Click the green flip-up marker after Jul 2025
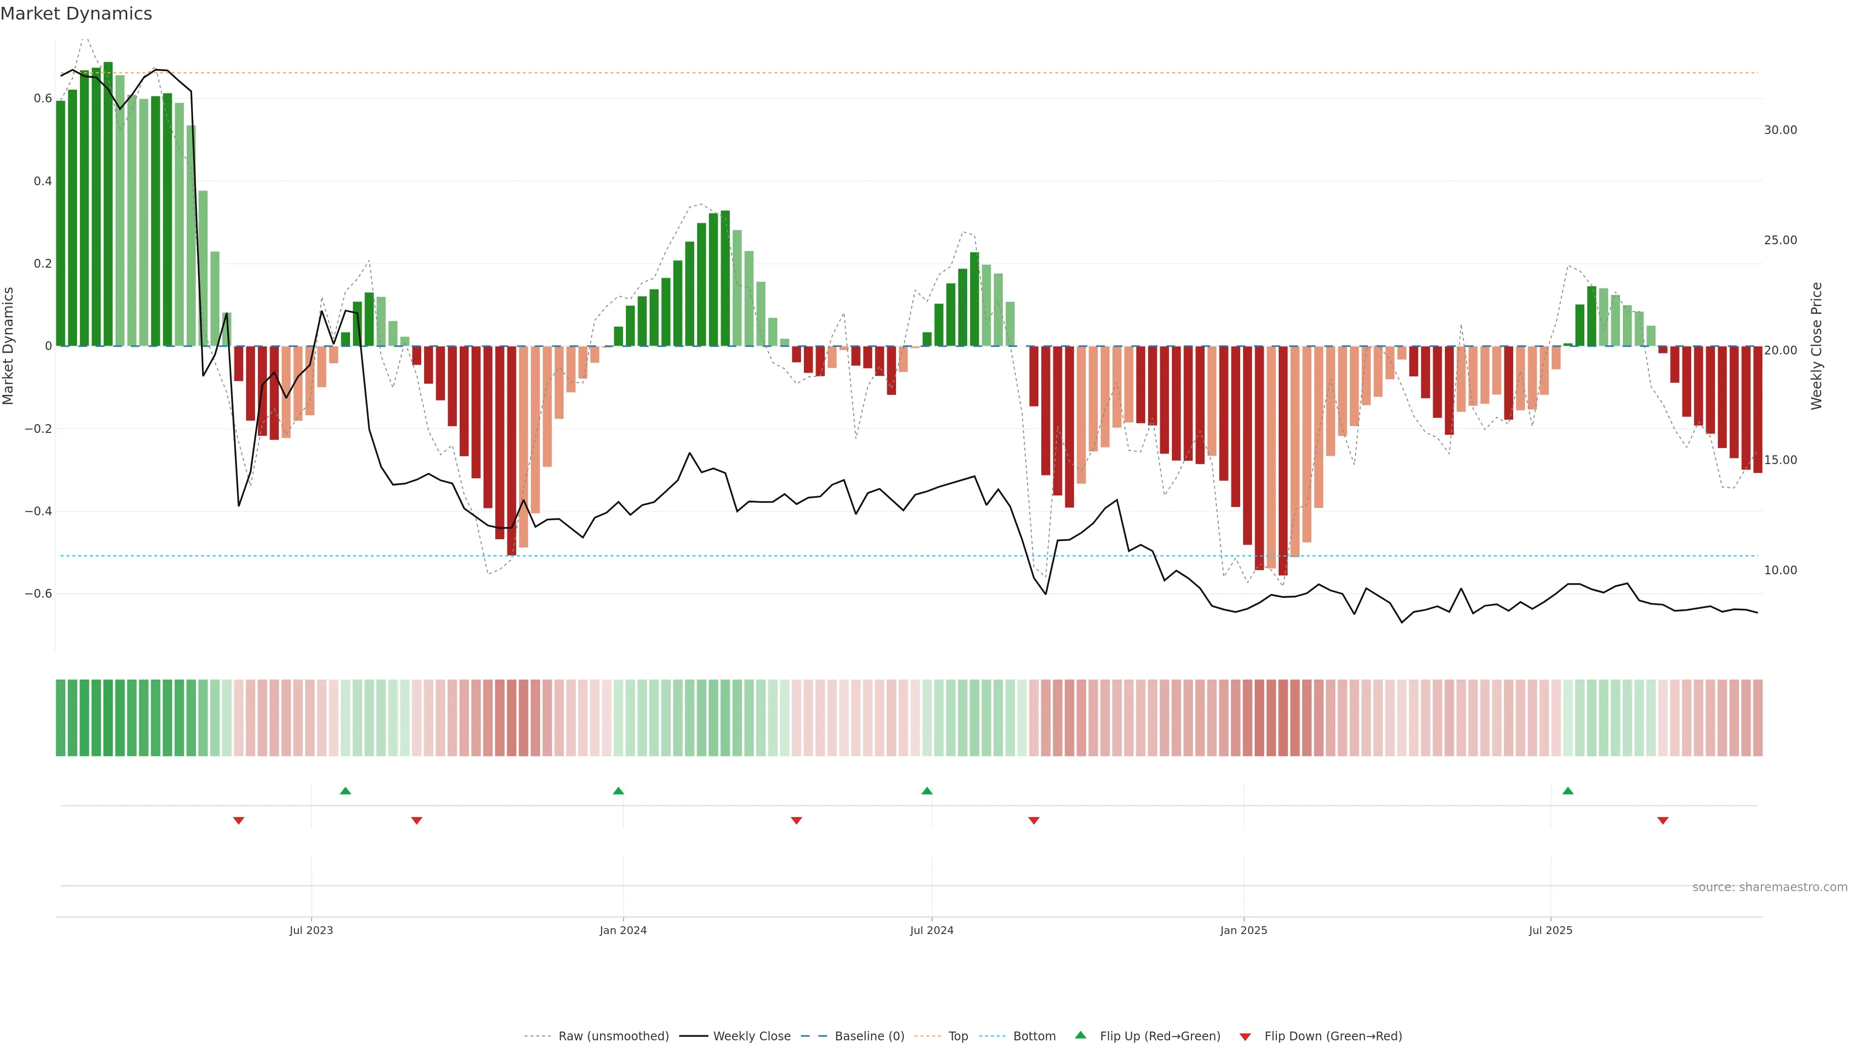Viewport: 1872px width, 1053px height. pyautogui.click(x=1567, y=791)
